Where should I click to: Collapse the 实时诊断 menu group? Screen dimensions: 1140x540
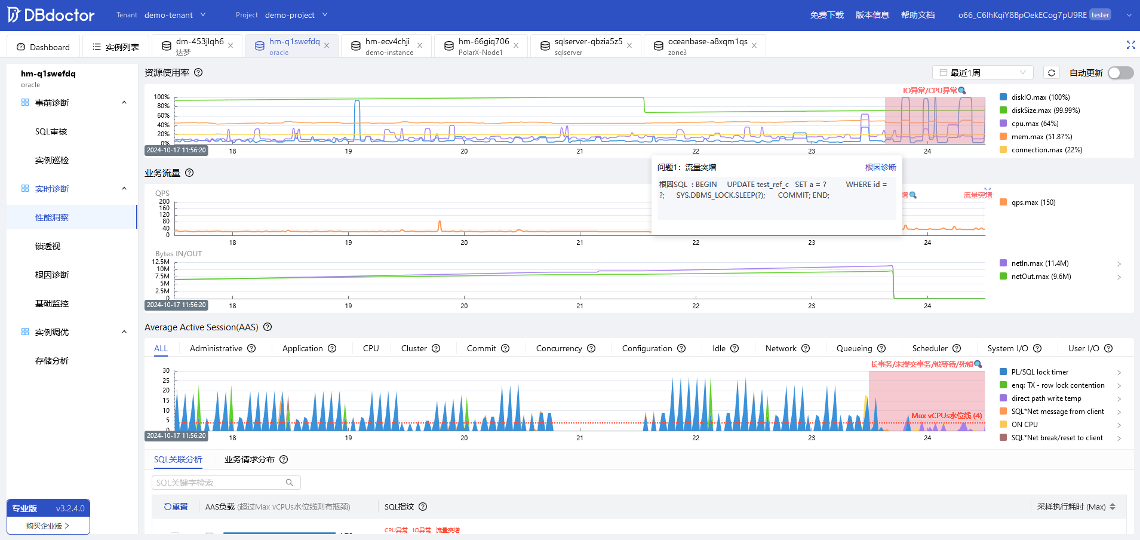point(124,189)
